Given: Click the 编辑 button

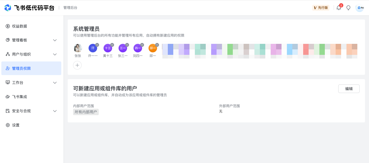Looking at the screenshot, I should click(x=349, y=89).
